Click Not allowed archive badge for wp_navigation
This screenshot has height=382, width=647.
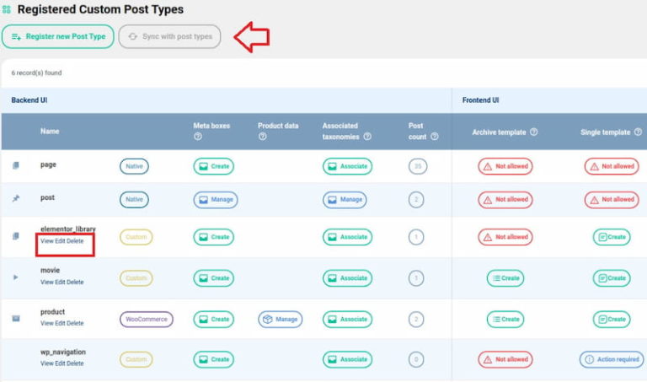[x=505, y=359]
